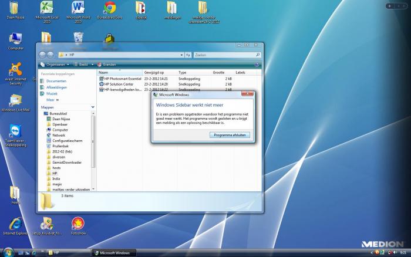This screenshot has height=257, width=411.
Task: Click the orange avast tray icon
Action: click(x=377, y=252)
